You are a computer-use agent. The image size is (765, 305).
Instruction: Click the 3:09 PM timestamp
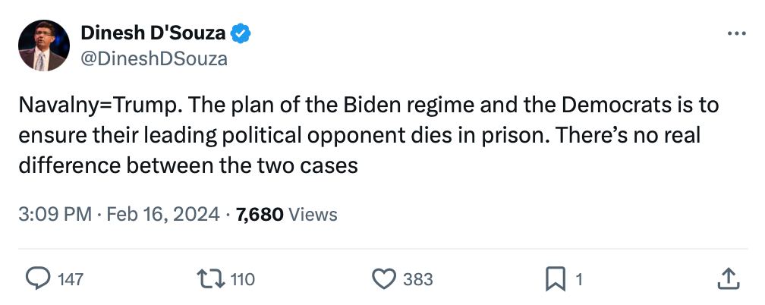(x=55, y=215)
